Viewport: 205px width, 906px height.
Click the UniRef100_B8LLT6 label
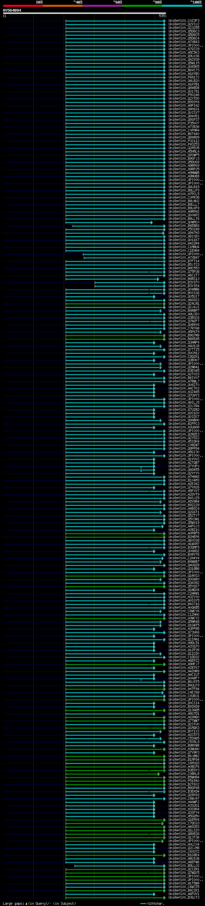[184, 219]
